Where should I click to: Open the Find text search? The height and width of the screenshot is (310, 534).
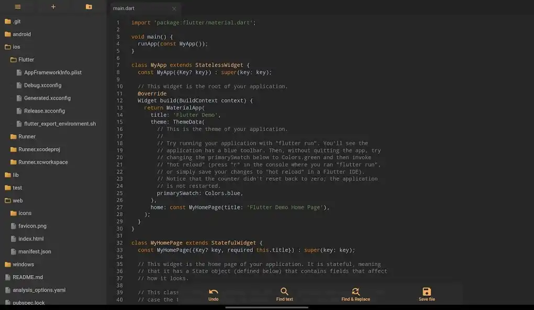pyautogui.click(x=284, y=292)
